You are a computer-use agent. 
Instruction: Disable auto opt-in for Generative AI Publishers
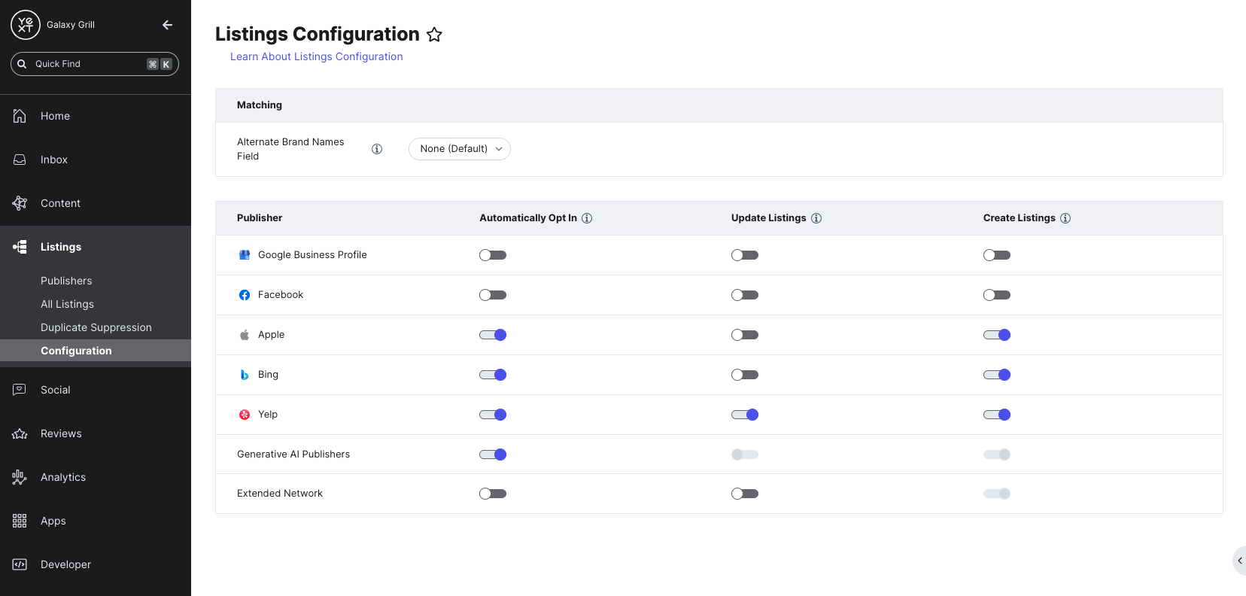(x=493, y=455)
